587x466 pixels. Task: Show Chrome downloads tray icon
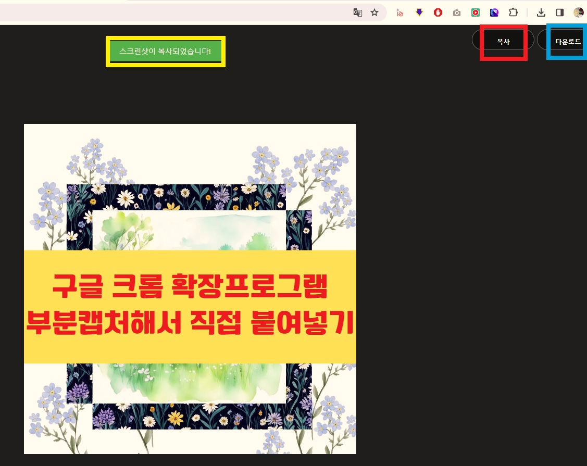click(541, 12)
